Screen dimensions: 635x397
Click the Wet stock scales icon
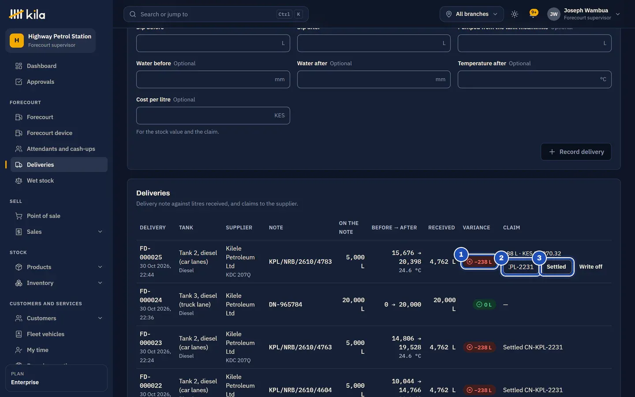click(19, 181)
